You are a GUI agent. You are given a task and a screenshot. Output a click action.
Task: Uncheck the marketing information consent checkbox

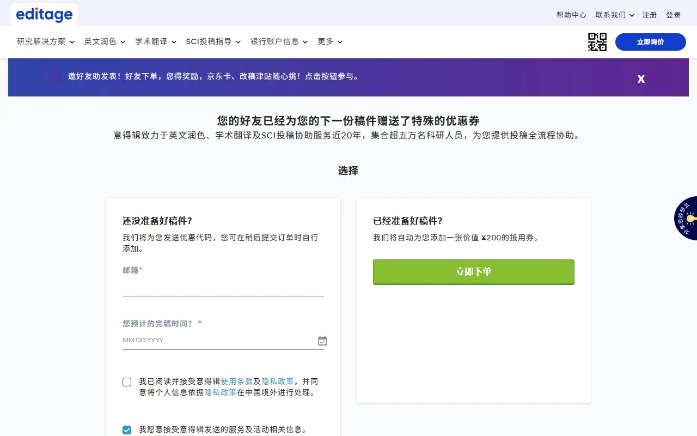click(127, 429)
